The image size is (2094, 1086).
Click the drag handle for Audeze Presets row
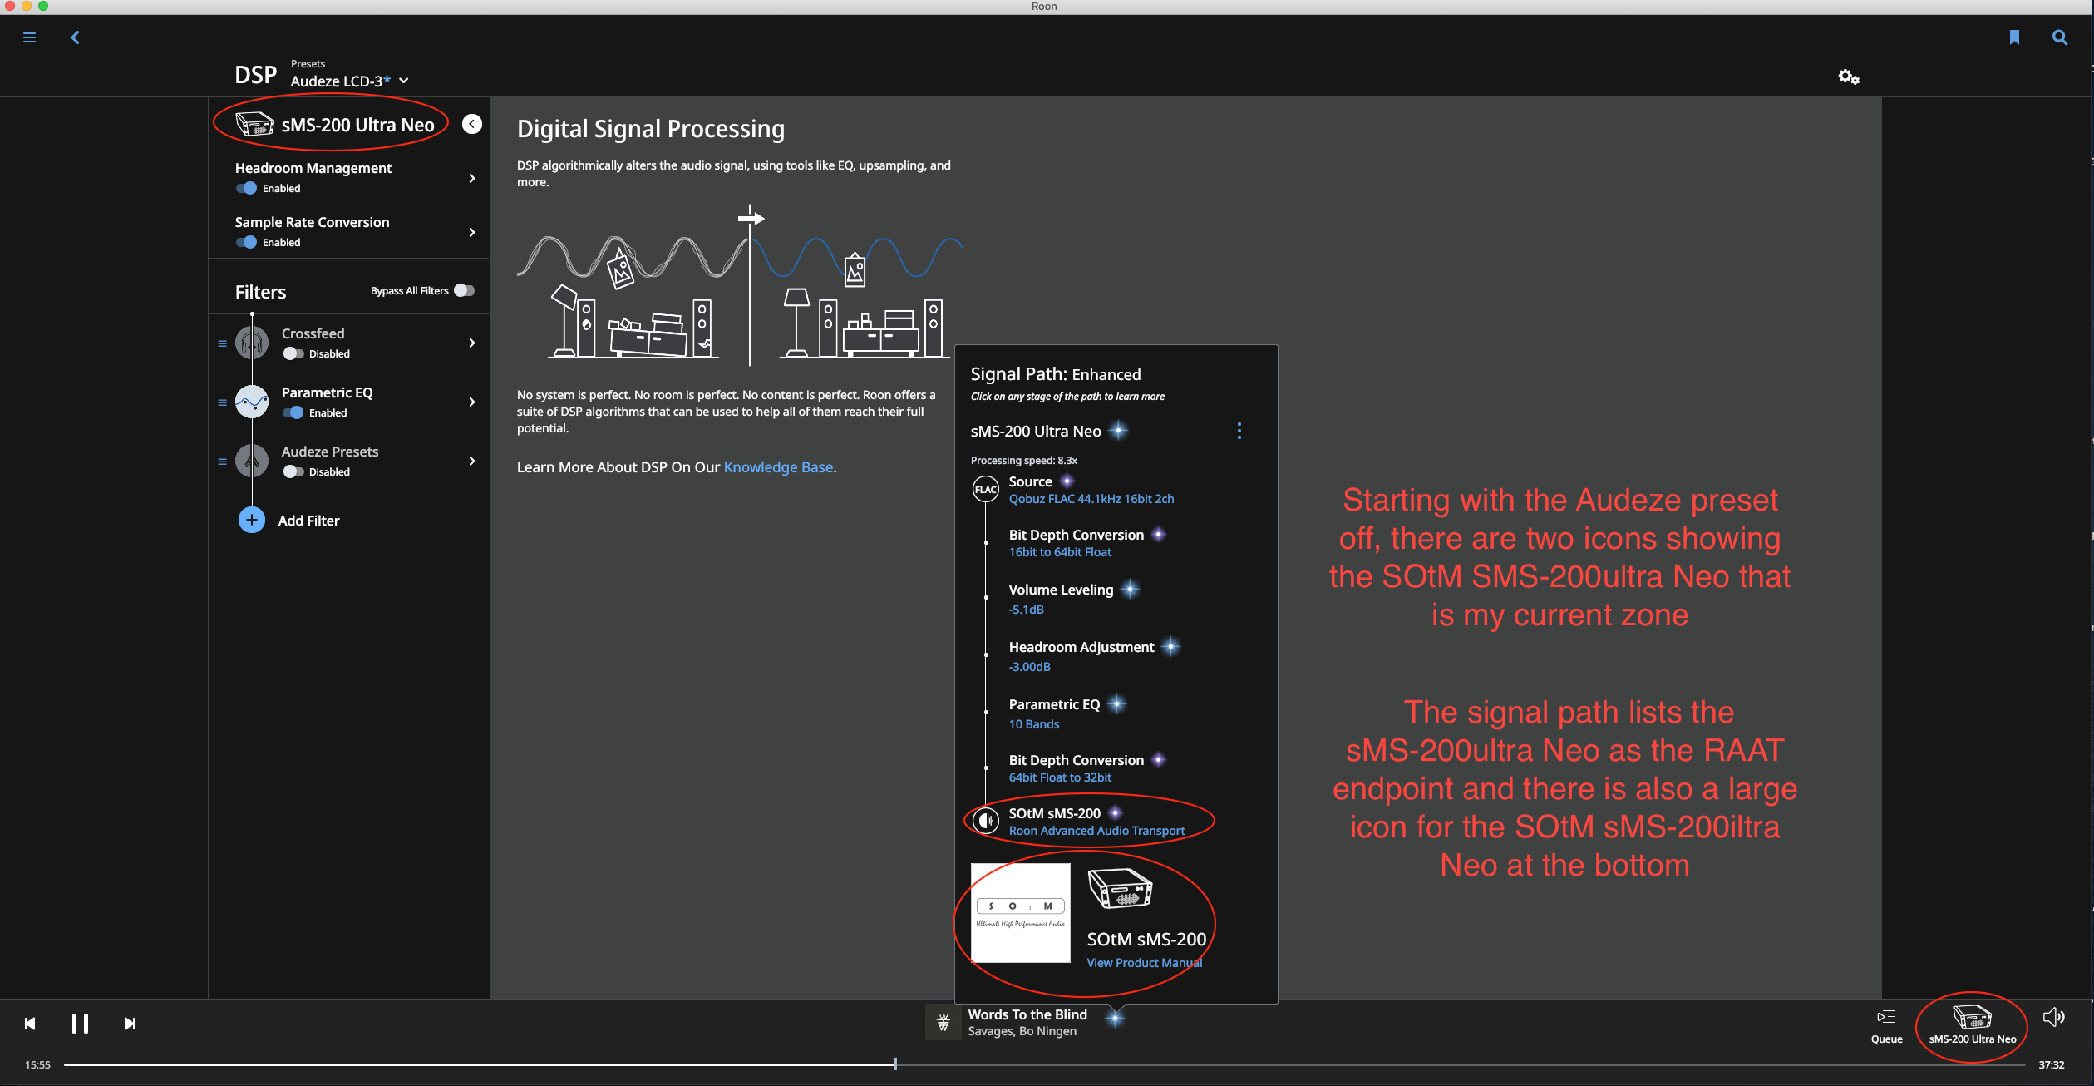pyautogui.click(x=222, y=462)
